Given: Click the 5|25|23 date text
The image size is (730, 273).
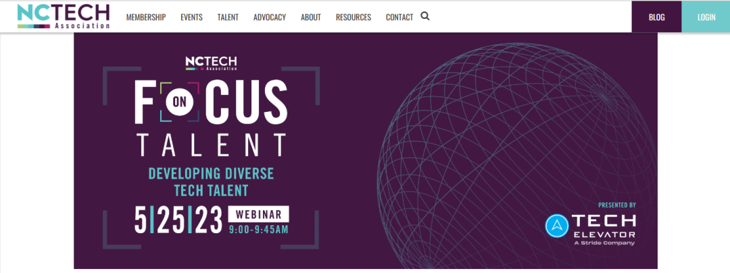Looking at the screenshot, I should click(178, 220).
